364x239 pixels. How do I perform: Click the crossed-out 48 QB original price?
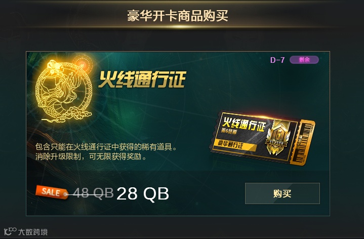[x=93, y=193]
